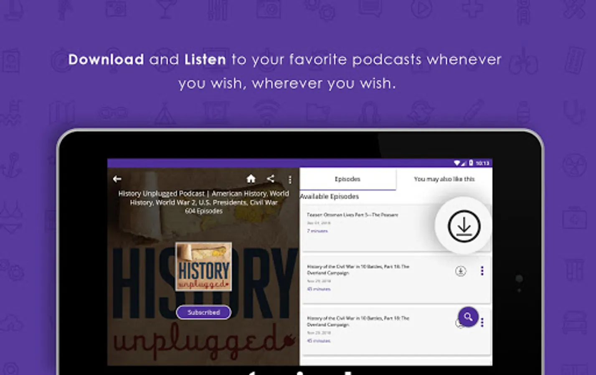
Task: Tap the 10:13 clock in status bar
Action: coord(482,163)
